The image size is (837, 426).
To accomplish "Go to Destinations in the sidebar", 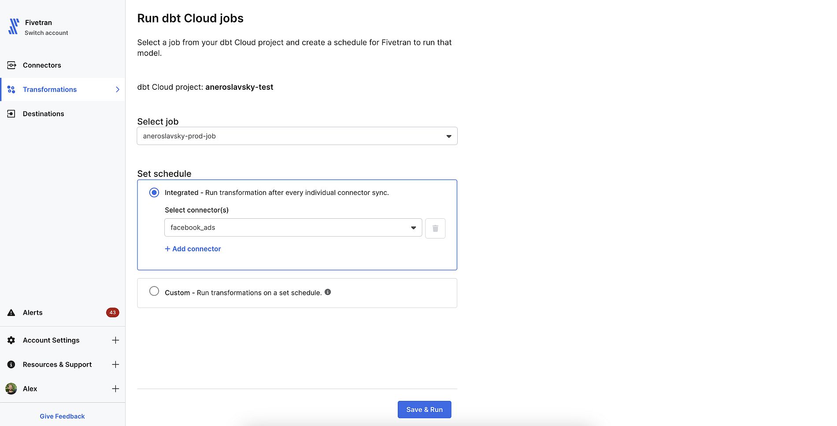I will tap(43, 114).
